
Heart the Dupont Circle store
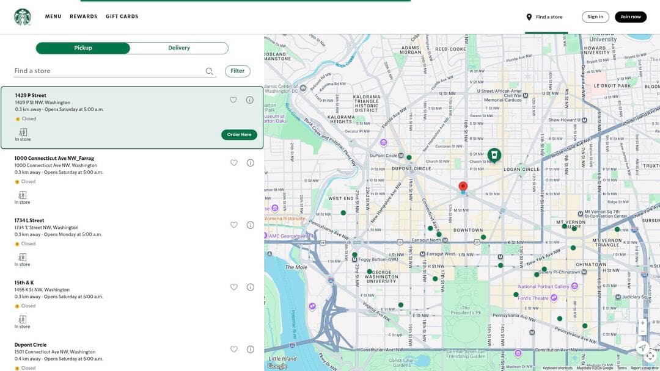point(233,350)
